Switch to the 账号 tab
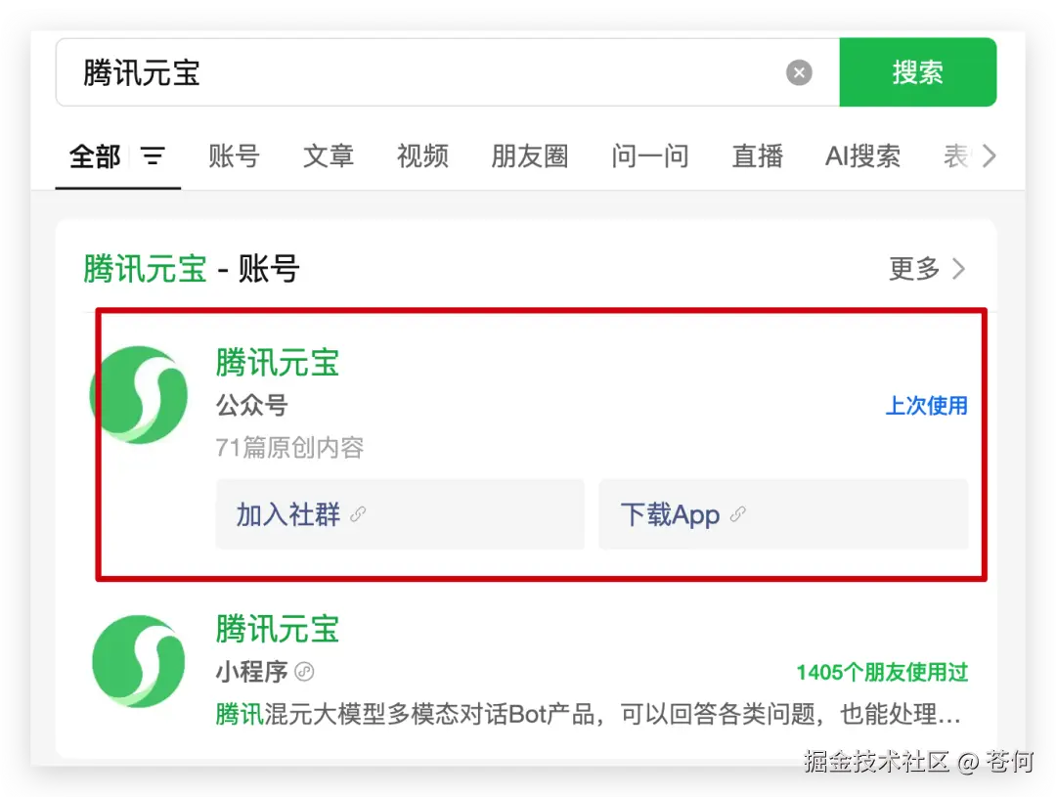Screen dimensions: 1056x797 click(234, 156)
